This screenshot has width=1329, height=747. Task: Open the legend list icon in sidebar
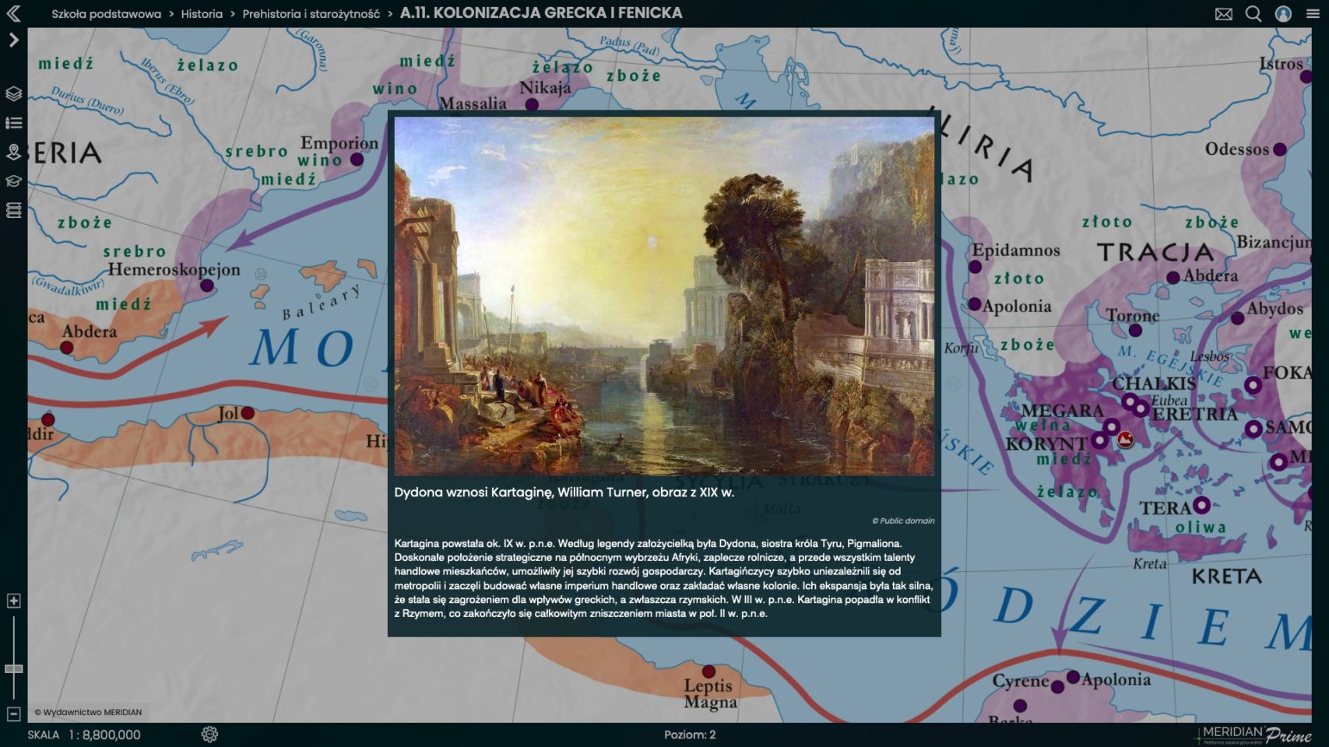[13, 123]
